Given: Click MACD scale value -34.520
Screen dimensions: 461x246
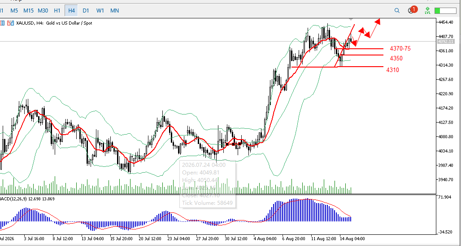Looking at the screenshot, I should click(x=445, y=232).
